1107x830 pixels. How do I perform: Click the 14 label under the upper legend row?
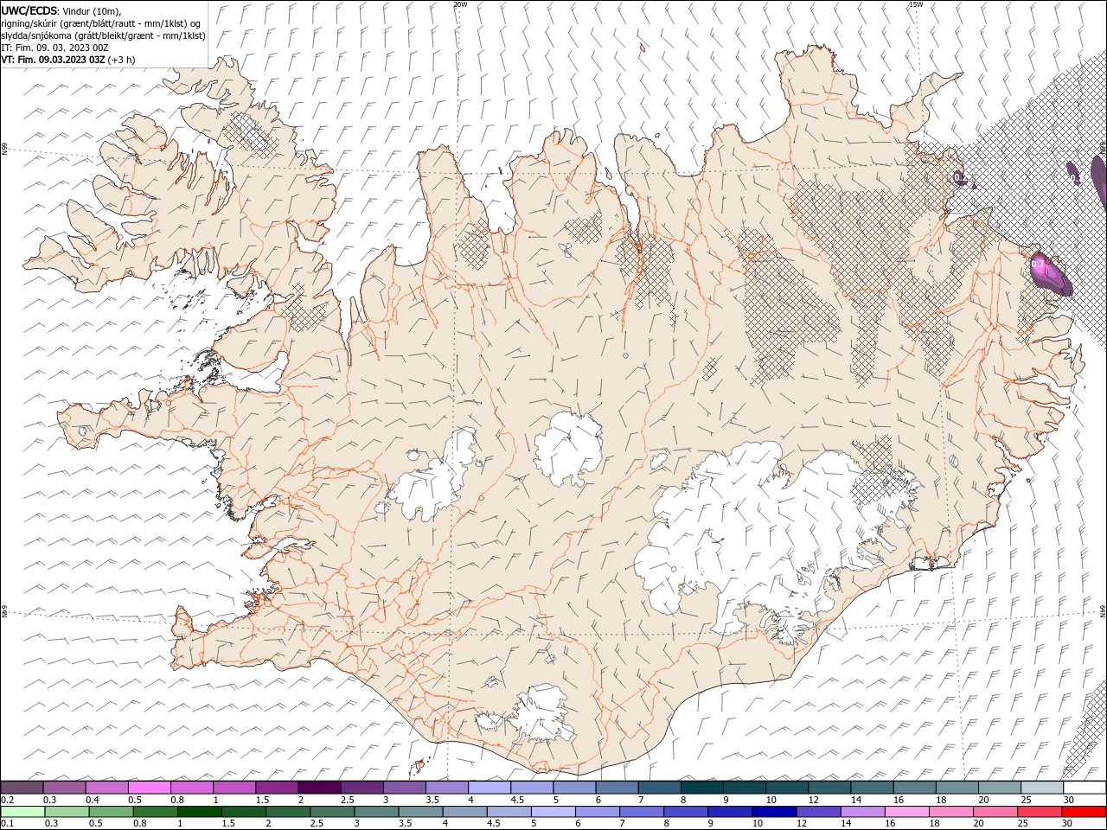coord(856,800)
